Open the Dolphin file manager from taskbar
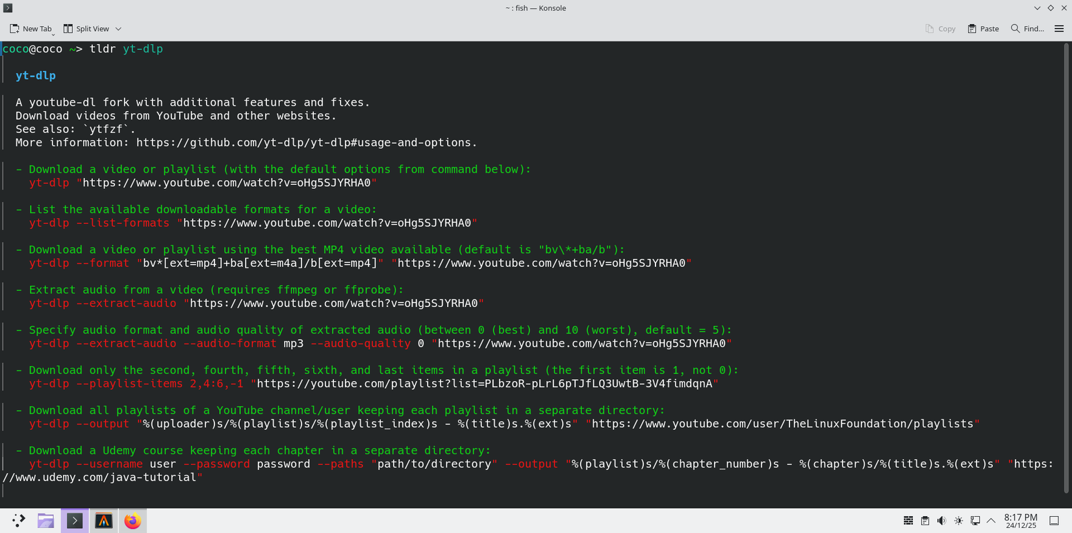1072x533 pixels. tap(45, 521)
